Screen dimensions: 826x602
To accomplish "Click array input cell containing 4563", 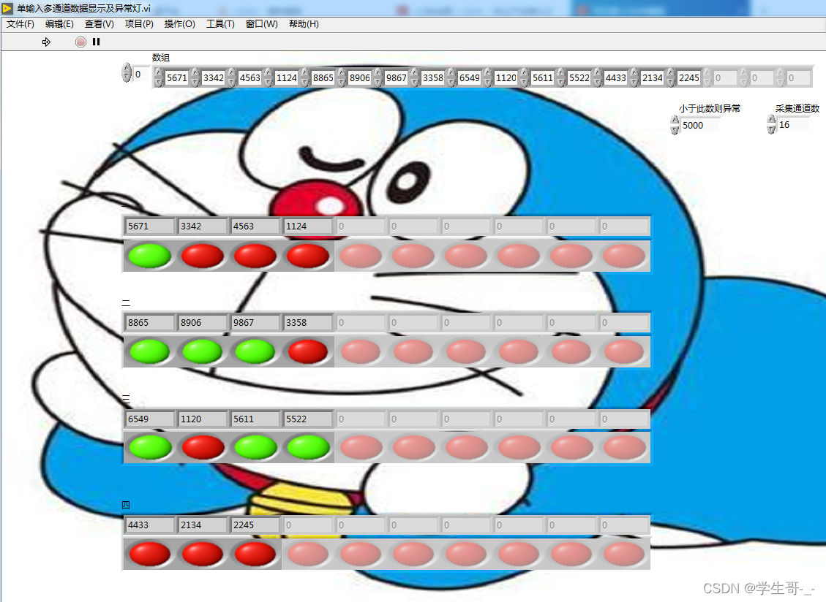I will 249,78.
